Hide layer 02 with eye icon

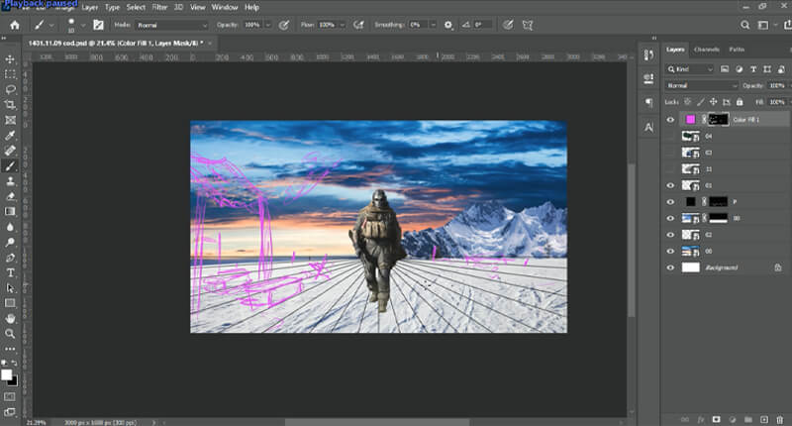click(x=670, y=235)
